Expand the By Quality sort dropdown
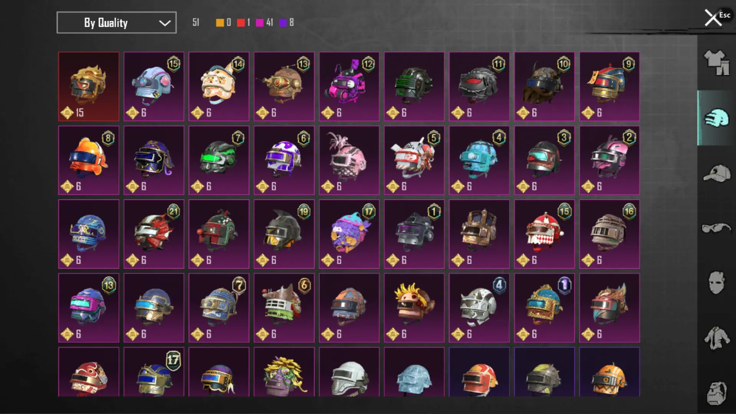The width and height of the screenshot is (736, 414). click(117, 23)
